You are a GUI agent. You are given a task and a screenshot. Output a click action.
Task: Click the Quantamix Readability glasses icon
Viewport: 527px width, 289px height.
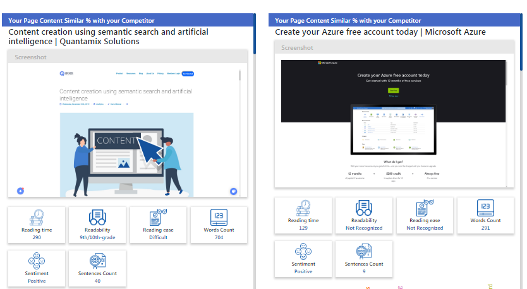tap(97, 218)
